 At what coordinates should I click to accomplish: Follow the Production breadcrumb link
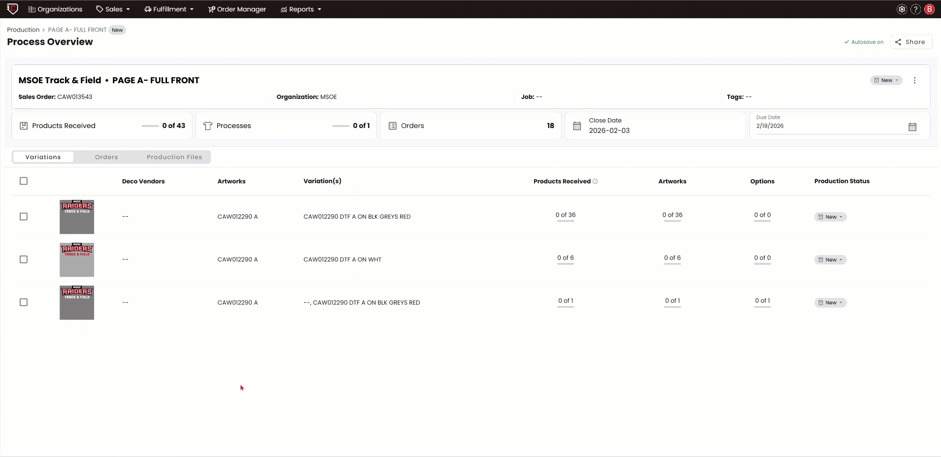pos(22,30)
